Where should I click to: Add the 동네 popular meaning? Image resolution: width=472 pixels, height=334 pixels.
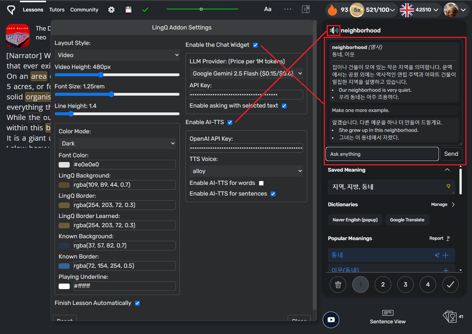445,255
